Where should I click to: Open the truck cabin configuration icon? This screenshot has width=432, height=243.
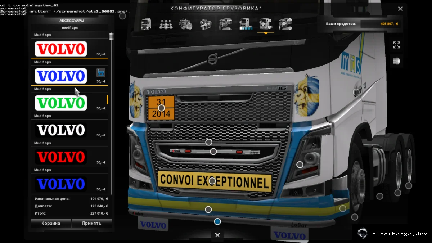point(146,24)
